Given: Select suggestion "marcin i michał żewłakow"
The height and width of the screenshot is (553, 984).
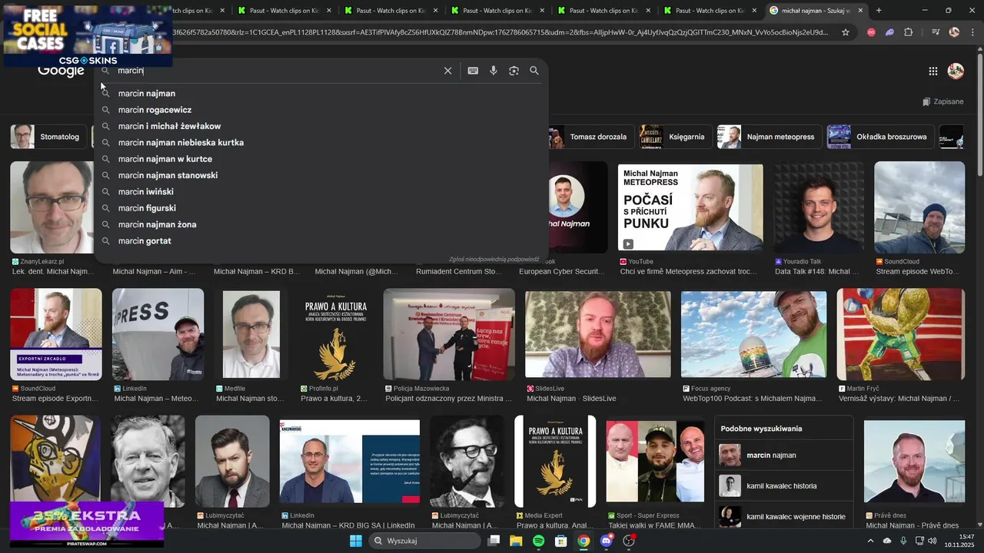Looking at the screenshot, I should pyautogui.click(x=322, y=126).
